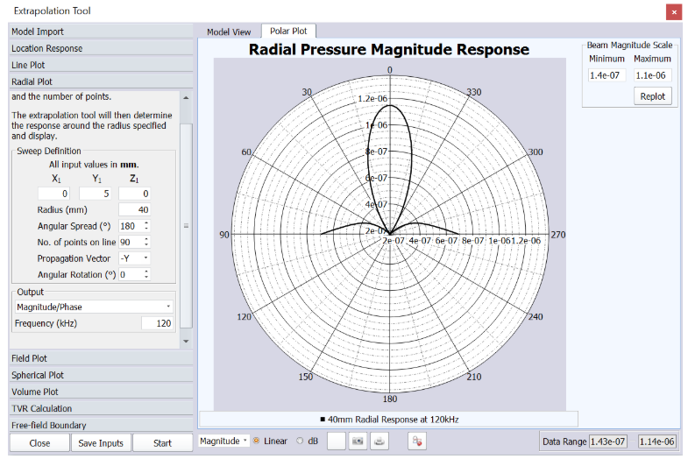The image size is (688, 459).
Task: Increase the Angular Spread value with up arrow
Action: click(x=146, y=222)
